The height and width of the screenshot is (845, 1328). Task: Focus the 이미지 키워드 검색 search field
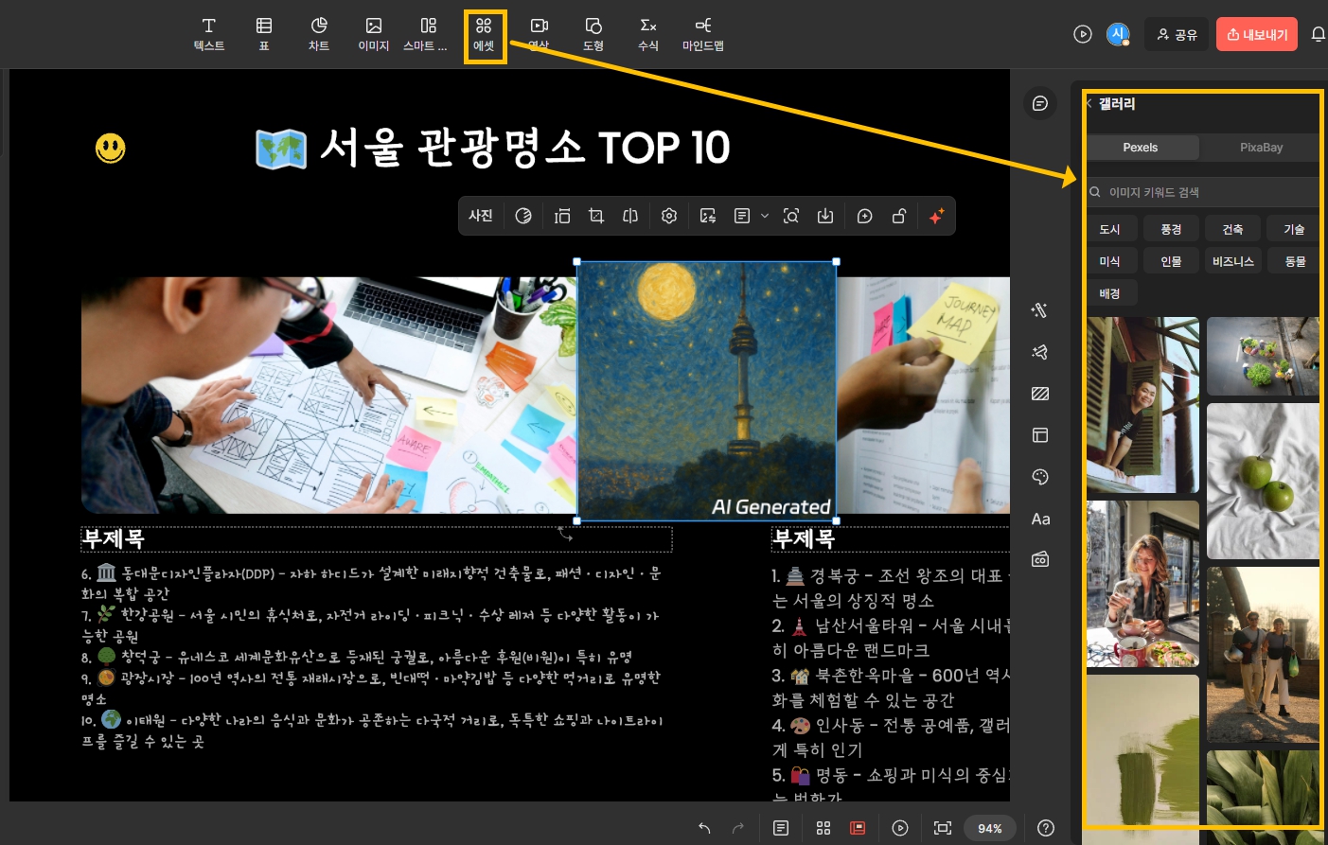click(1202, 192)
